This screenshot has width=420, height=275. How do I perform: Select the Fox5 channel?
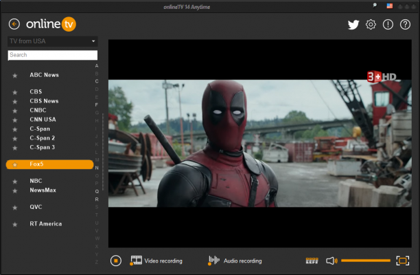click(x=50, y=164)
